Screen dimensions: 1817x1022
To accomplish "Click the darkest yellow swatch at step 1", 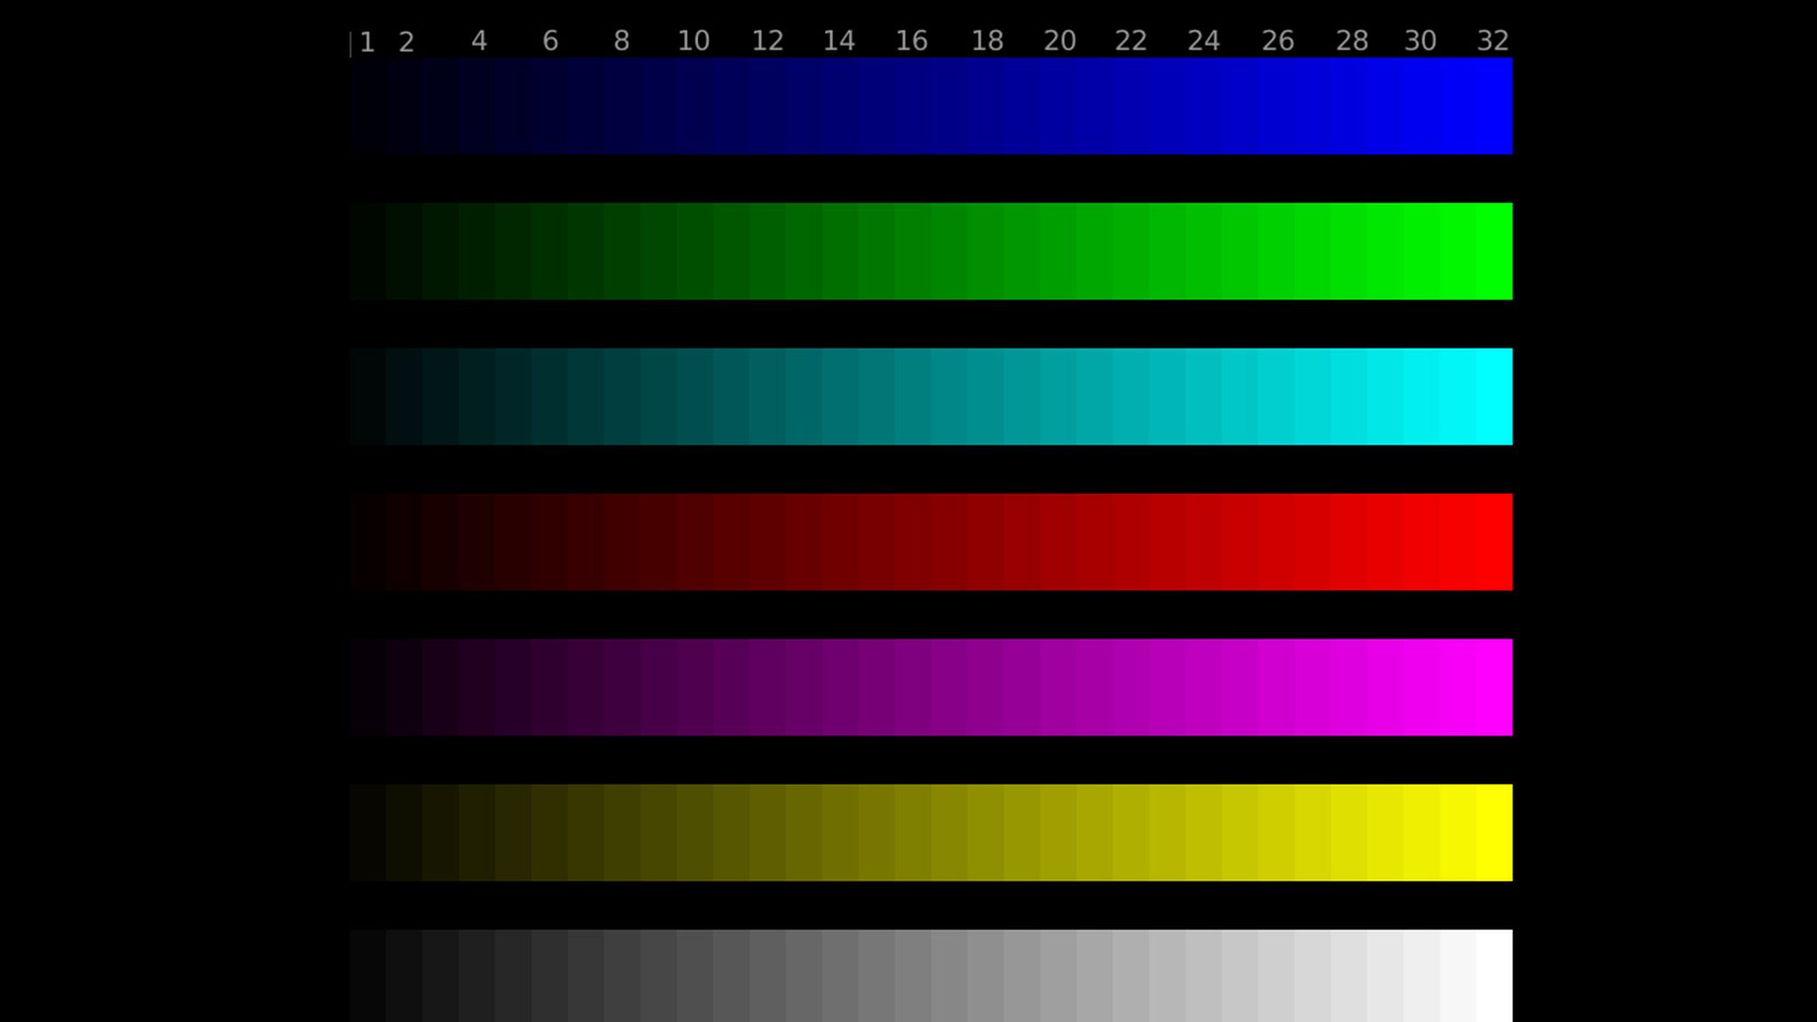I will tap(367, 832).
